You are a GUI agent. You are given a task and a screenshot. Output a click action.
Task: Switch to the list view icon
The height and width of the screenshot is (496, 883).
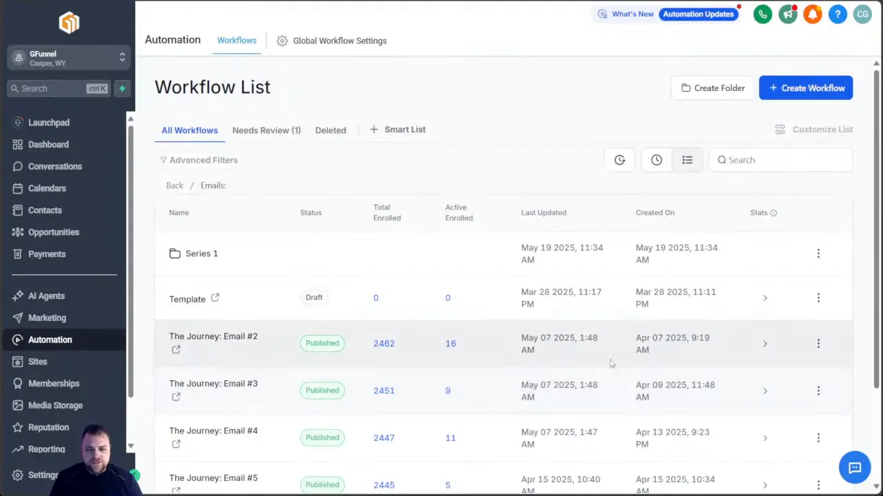point(687,160)
